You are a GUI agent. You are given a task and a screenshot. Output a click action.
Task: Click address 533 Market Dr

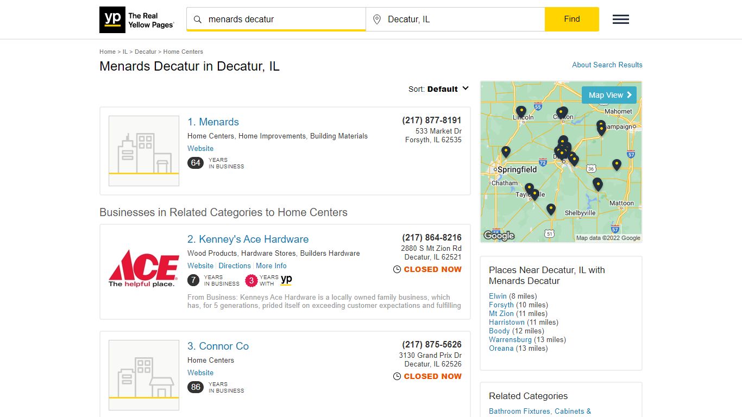pos(438,131)
